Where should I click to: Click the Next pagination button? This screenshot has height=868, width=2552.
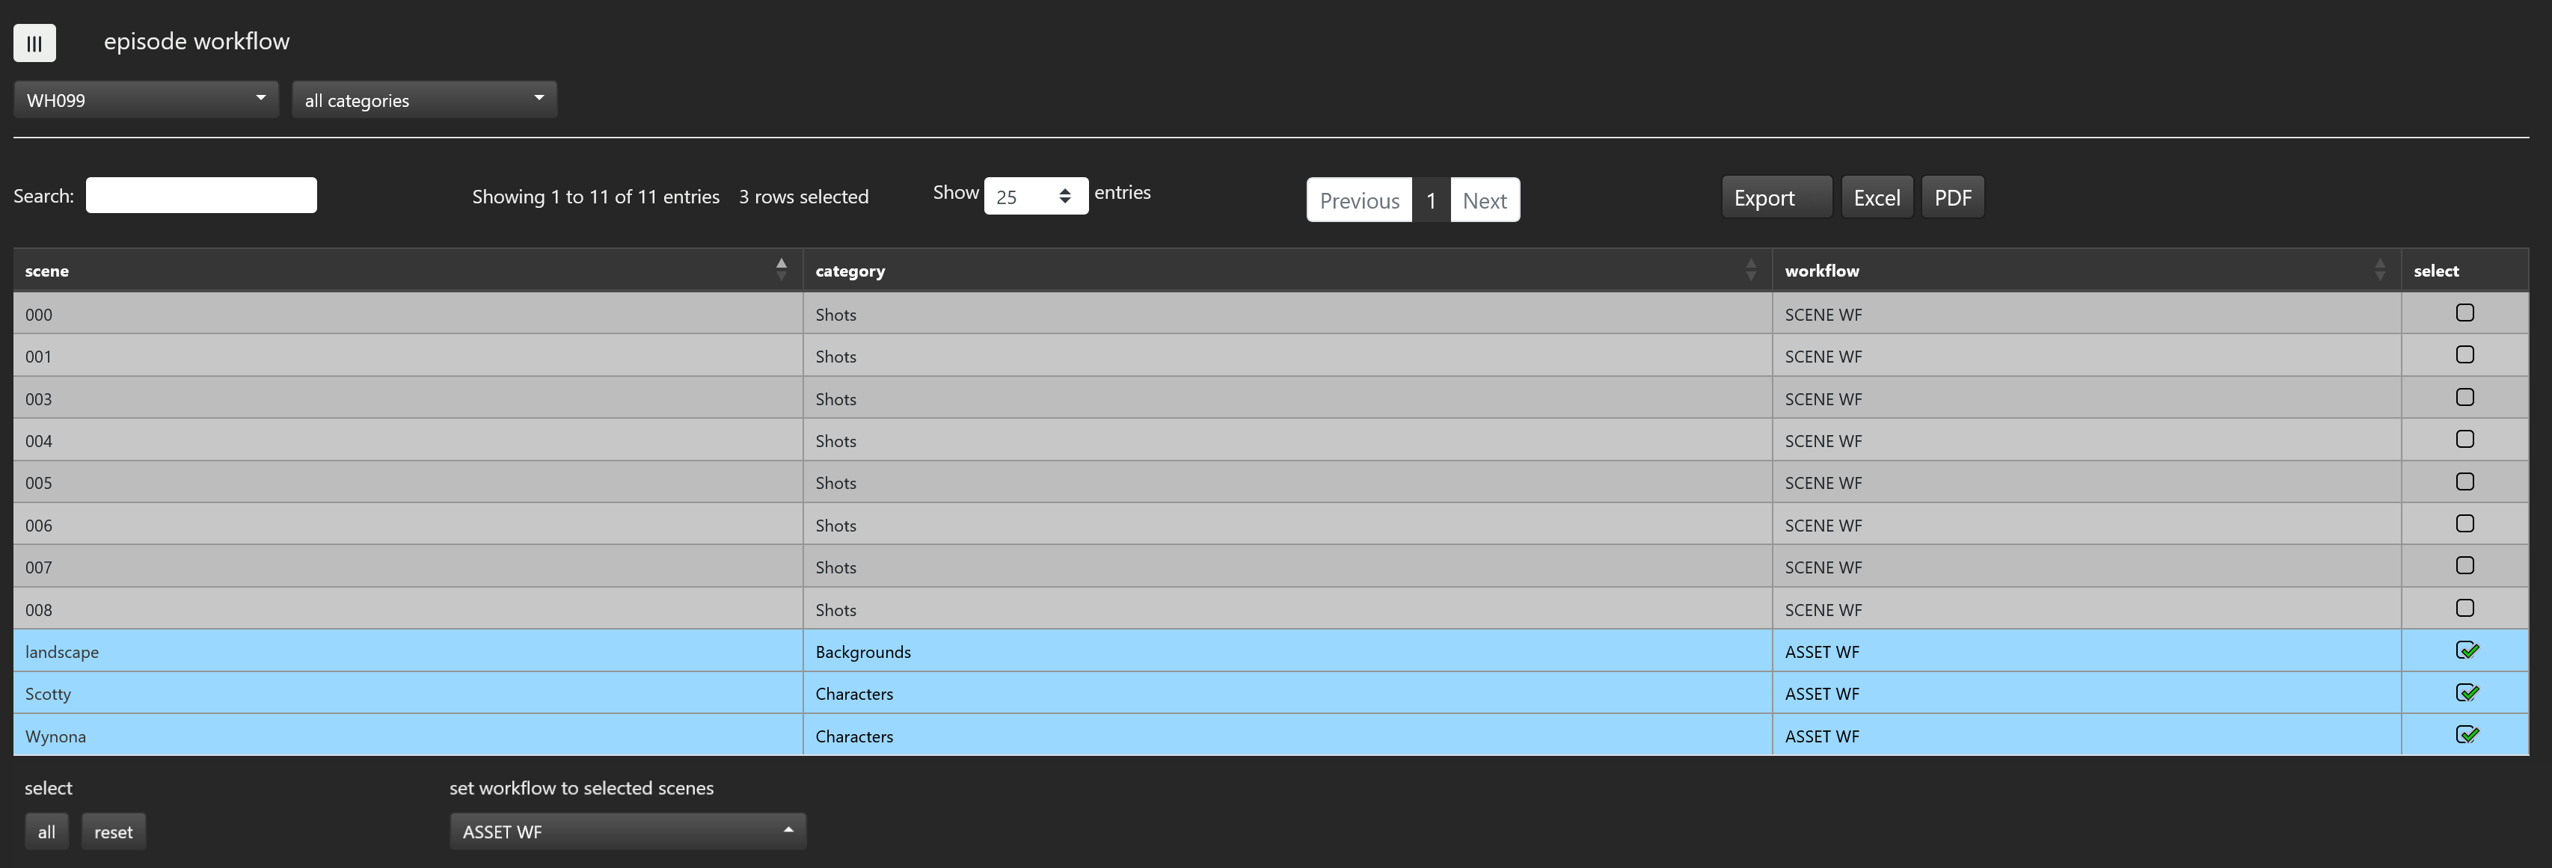[x=1484, y=200]
